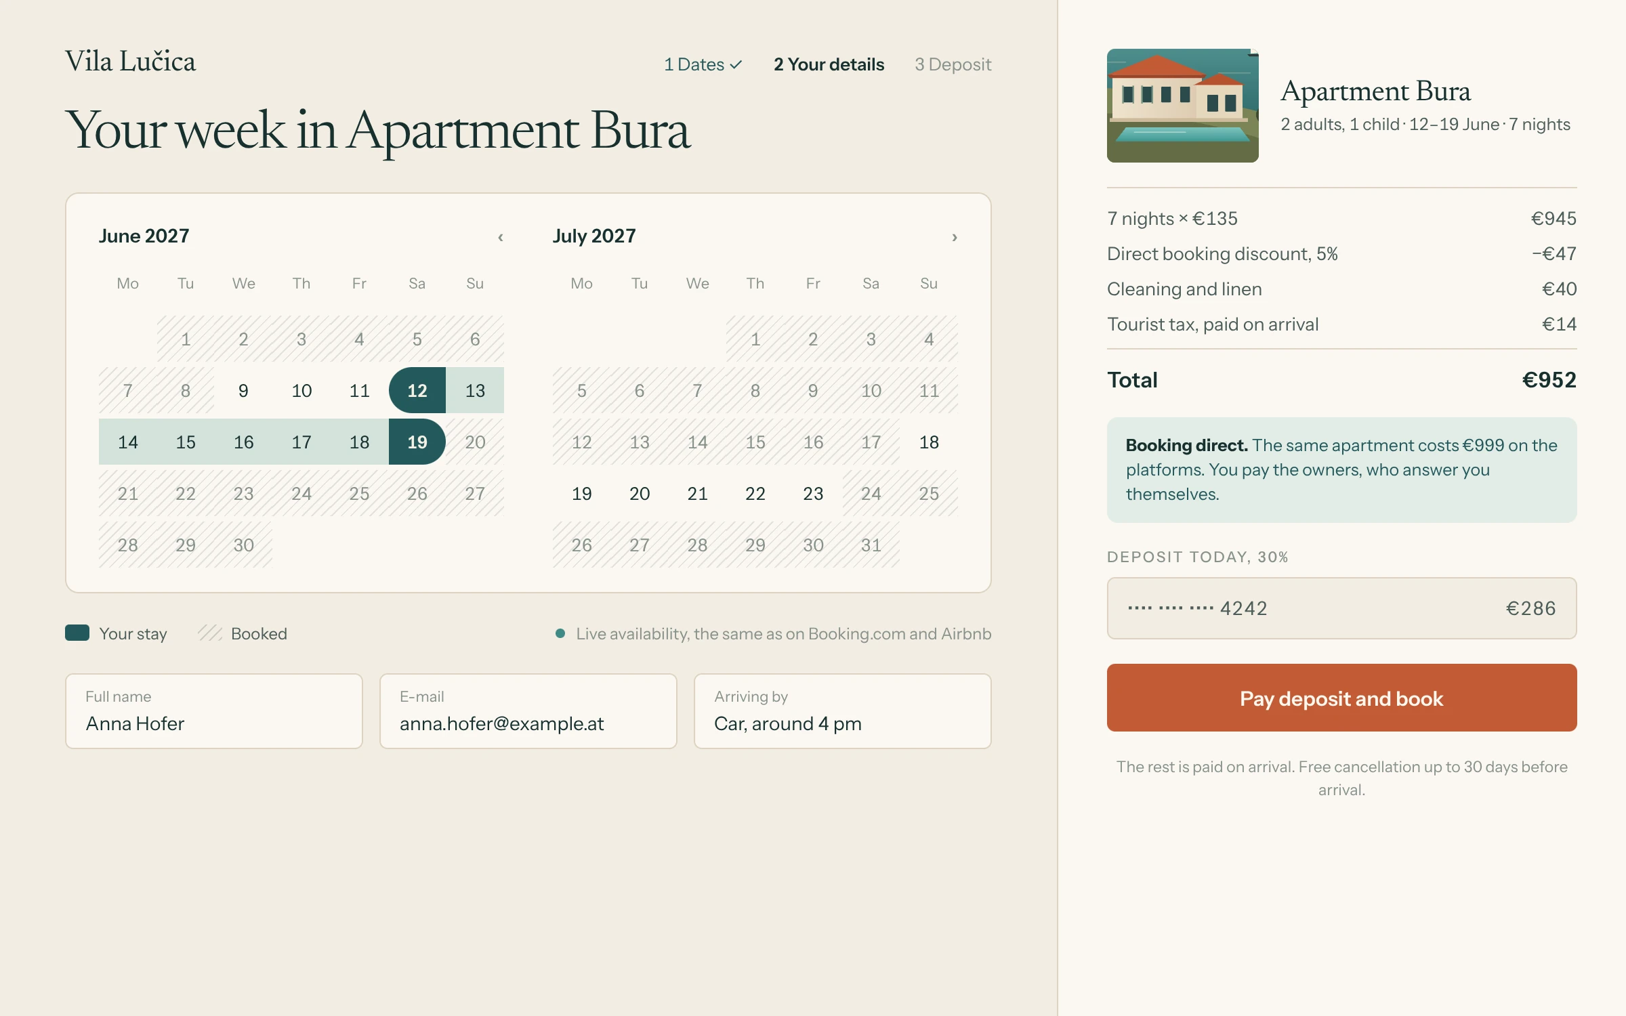1626x1016 pixels.
Task: Select June 11 in the calendar
Action: click(359, 390)
